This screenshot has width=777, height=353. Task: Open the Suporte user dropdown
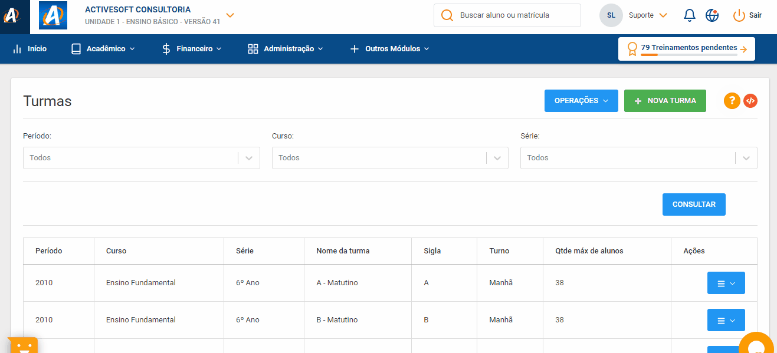[648, 15]
